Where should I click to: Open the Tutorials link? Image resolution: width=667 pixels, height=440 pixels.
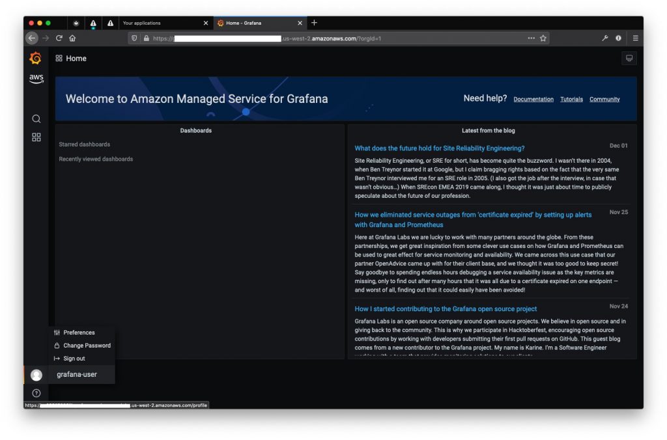coord(571,99)
